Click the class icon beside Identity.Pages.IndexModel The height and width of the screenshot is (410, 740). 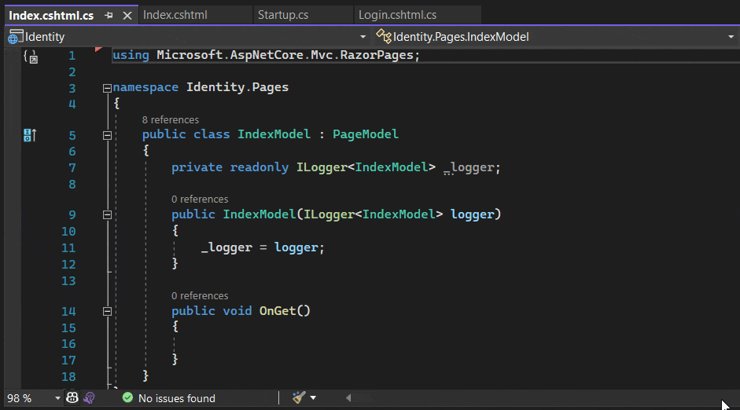pos(384,36)
